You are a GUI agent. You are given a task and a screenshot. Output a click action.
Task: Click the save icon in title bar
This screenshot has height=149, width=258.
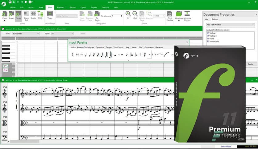tap(10, 2)
